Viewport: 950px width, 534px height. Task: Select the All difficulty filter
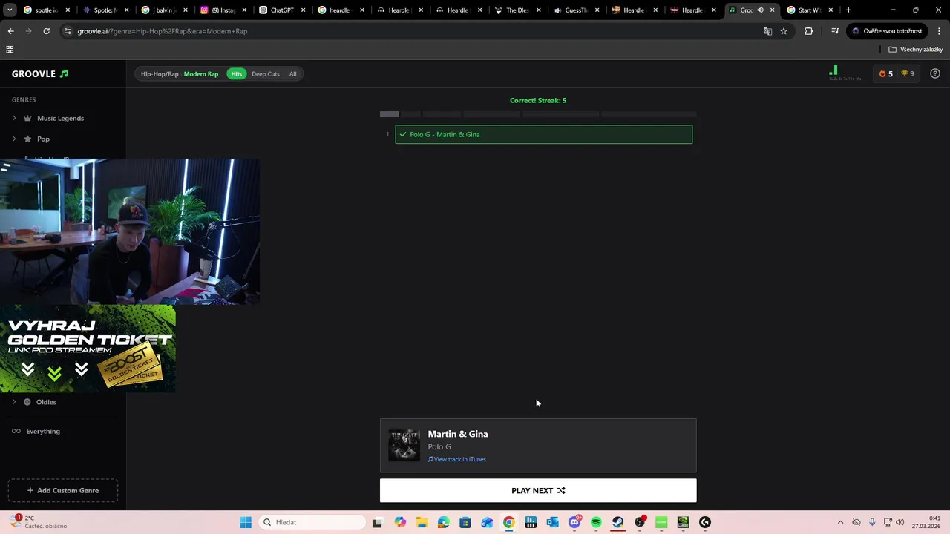point(292,74)
